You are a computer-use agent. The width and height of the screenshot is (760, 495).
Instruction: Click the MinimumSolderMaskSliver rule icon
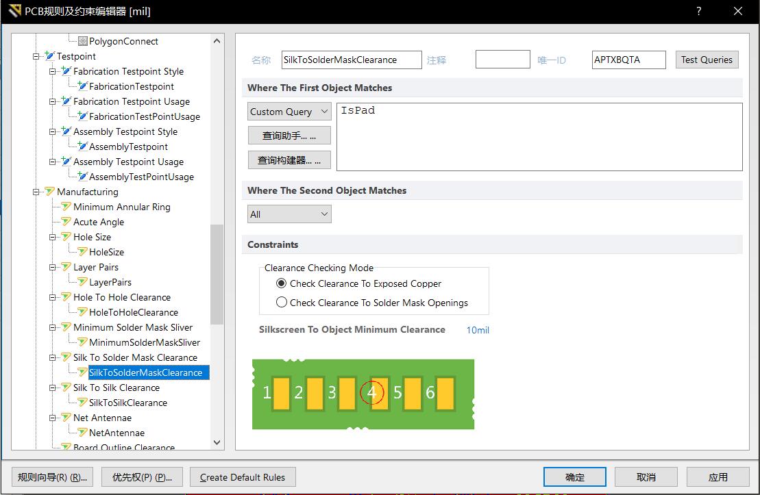coord(83,342)
